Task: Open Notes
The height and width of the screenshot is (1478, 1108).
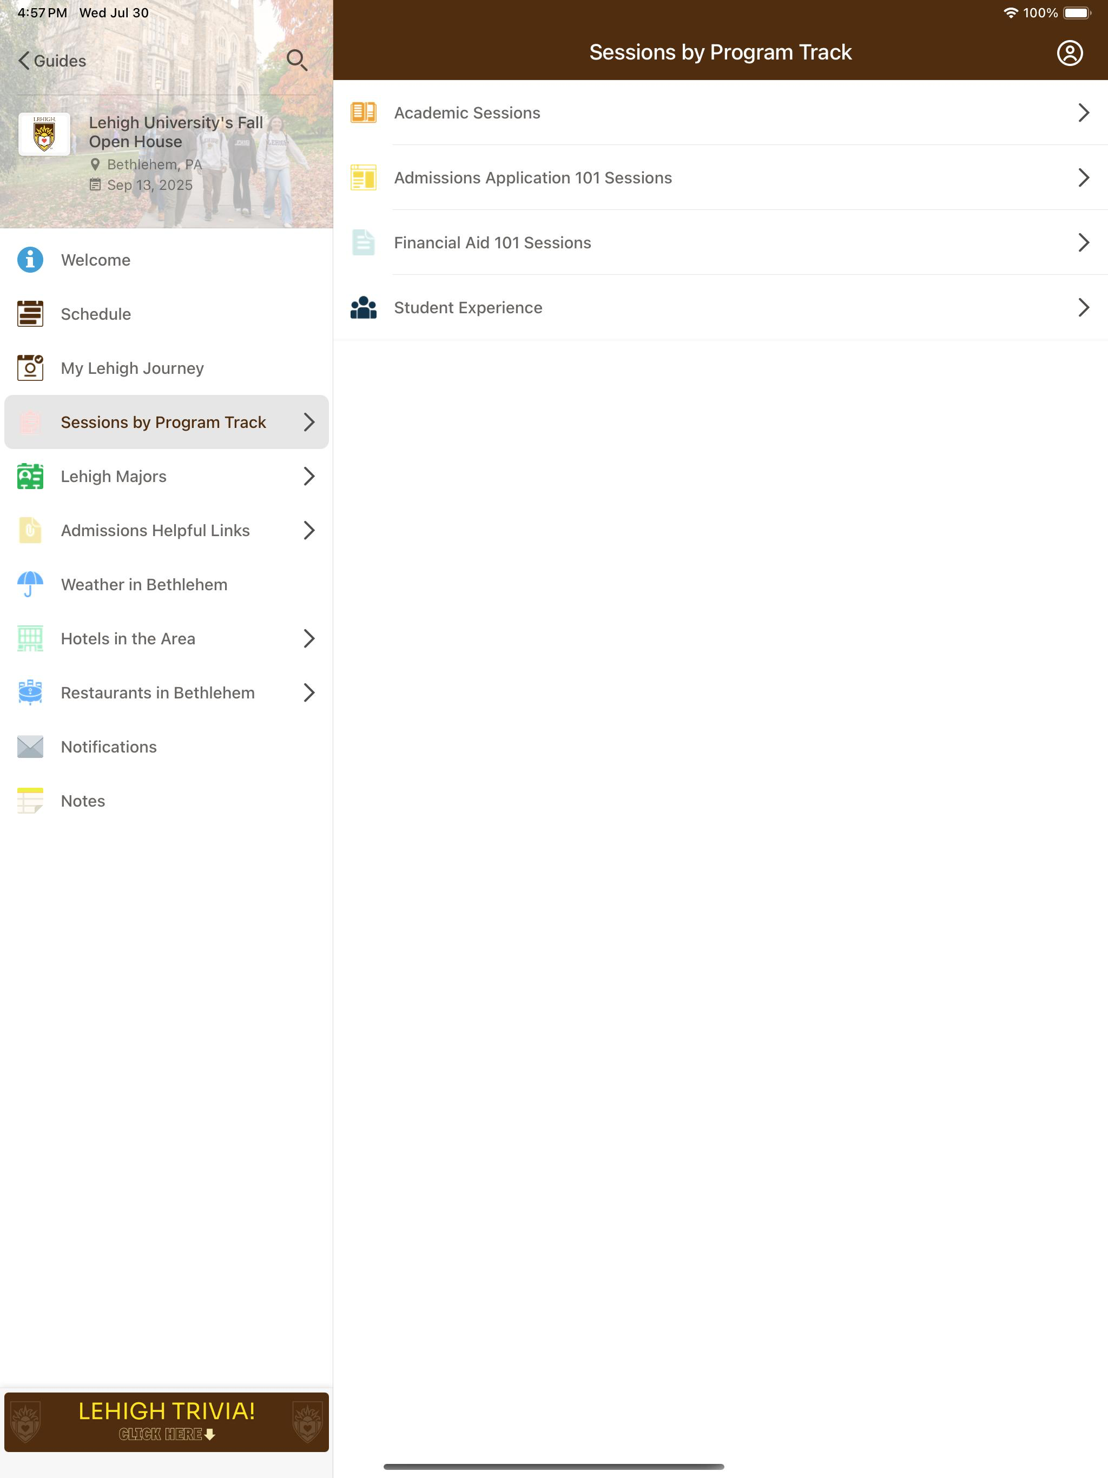Action: [167, 801]
